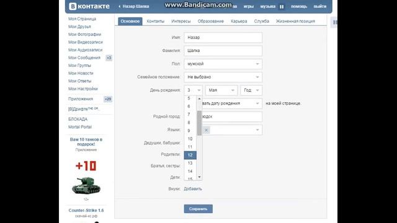The height and width of the screenshot is (223, 397).
Task: Open Мои Настройки in sidebar
Action: [83, 89]
